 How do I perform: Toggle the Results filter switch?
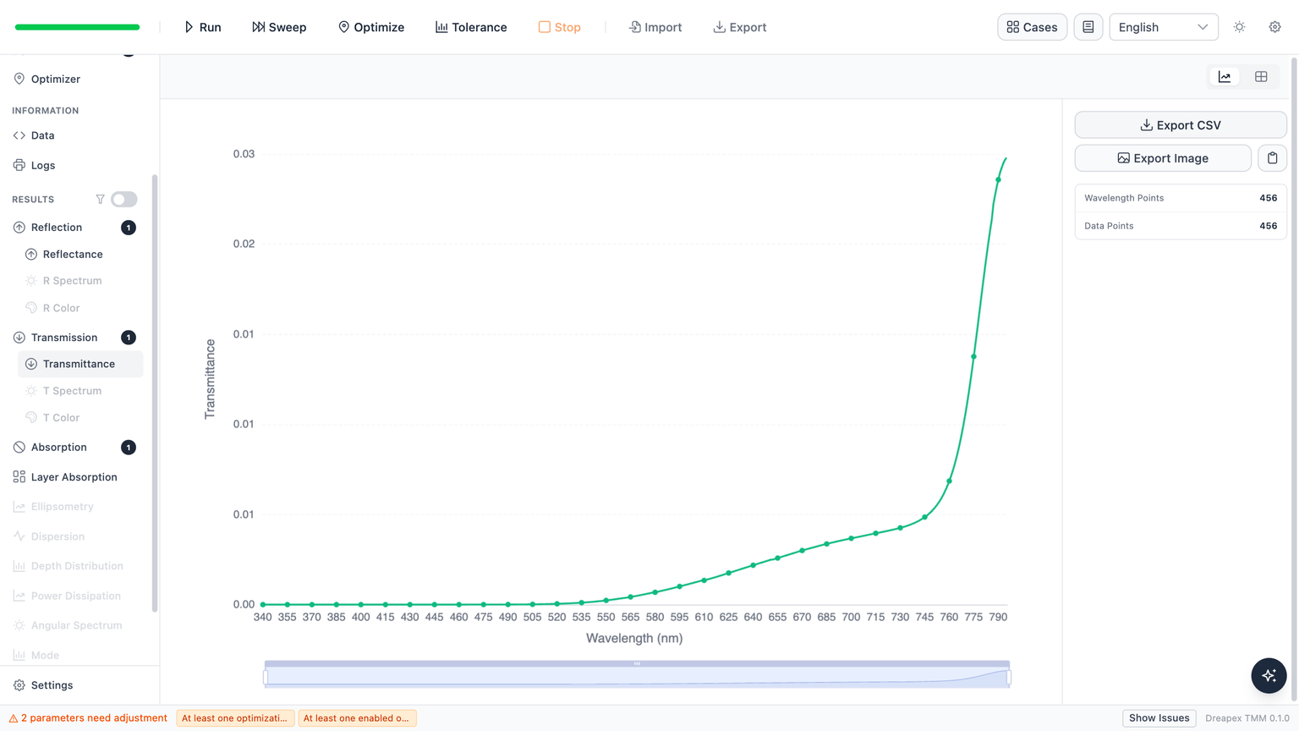coord(123,200)
